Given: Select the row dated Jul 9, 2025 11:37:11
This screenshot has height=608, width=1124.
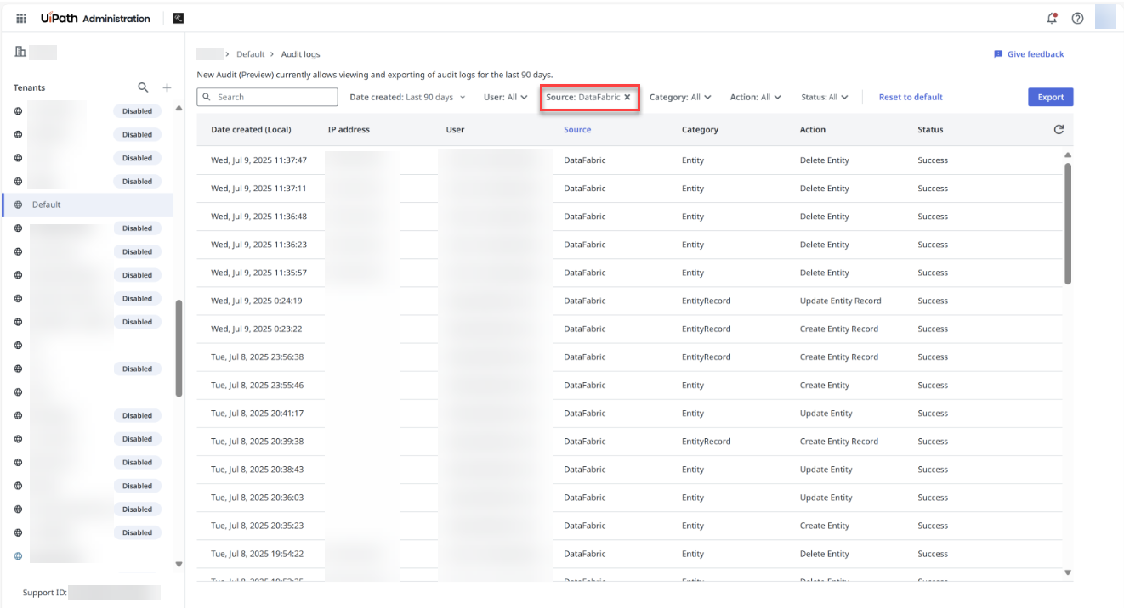Looking at the screenshot, I should 630,189.
